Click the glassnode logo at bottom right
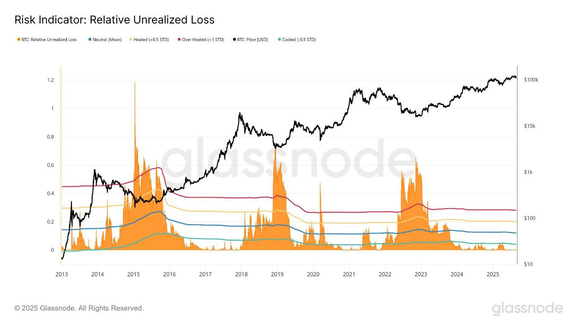Viewport: 578px width, 325px height. (527, 309)
